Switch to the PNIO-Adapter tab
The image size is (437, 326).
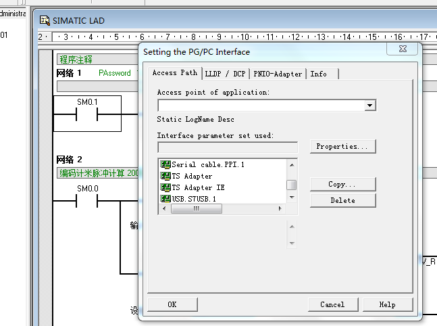[x=278, y=74]
